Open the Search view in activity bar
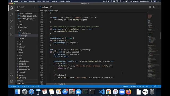Viewport: 170px width, 96px height. (x=11, y=14)
